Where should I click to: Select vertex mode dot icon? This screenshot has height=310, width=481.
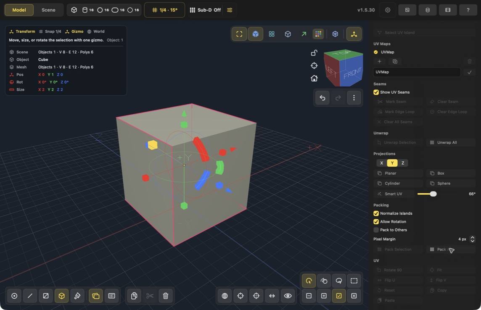(14, 296)
